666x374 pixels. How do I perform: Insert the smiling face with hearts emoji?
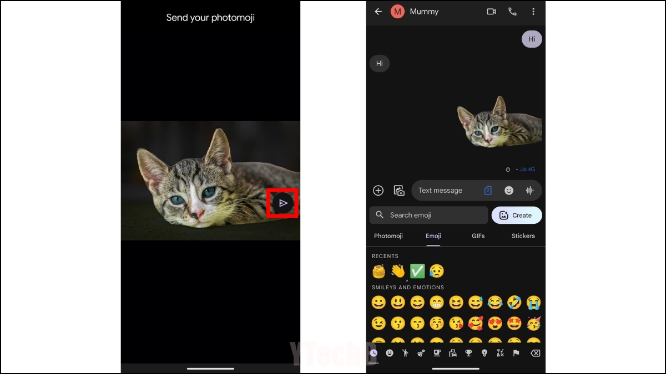pyautogui.click(x=476, y=323)
